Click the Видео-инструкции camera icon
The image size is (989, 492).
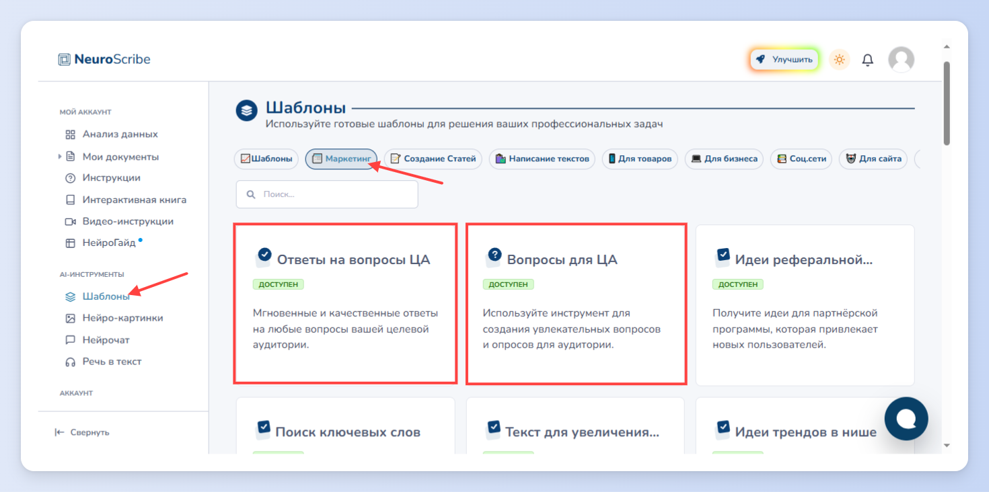point(70,221)
